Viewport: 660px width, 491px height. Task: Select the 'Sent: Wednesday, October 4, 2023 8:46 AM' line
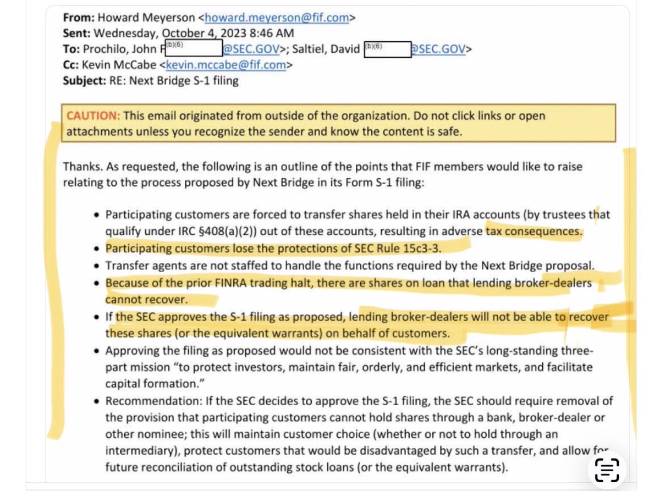179,34
